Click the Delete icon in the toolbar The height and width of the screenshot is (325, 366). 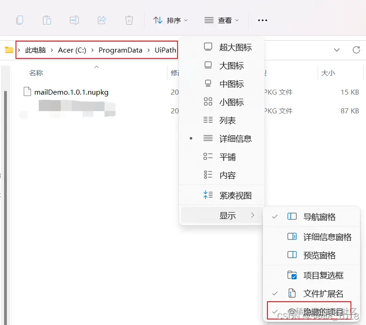[129, 20]
